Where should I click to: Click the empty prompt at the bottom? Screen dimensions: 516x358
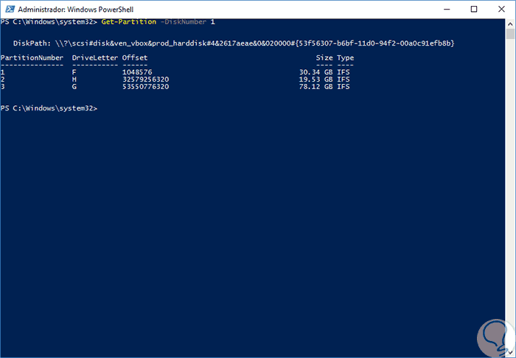click(100, 108)
